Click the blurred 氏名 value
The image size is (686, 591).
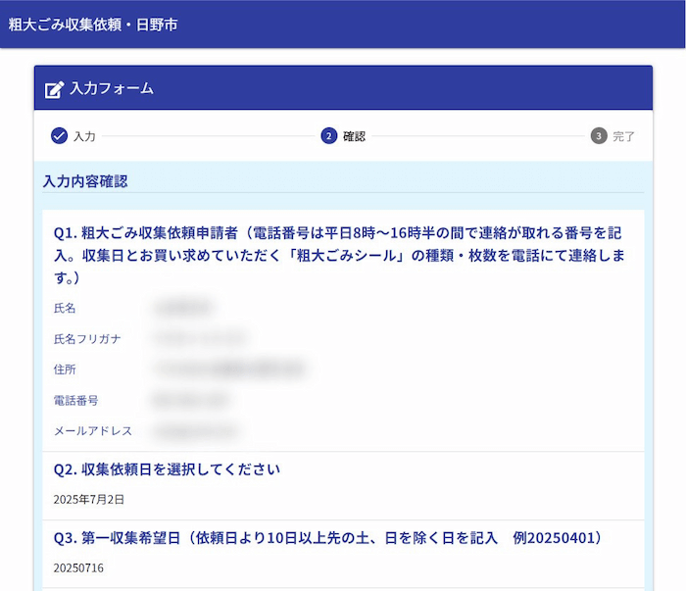[x=184, y=308]
